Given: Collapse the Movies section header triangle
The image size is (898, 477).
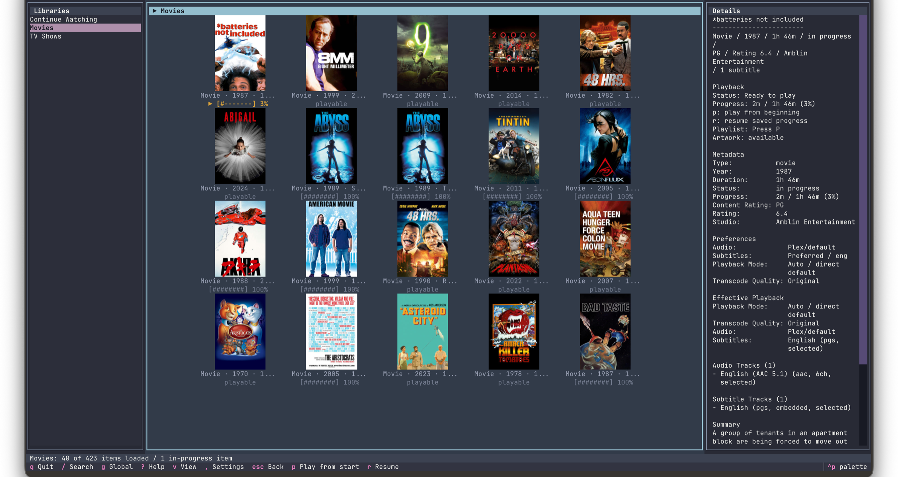Looking at the screenshot, I should [154, 11].
